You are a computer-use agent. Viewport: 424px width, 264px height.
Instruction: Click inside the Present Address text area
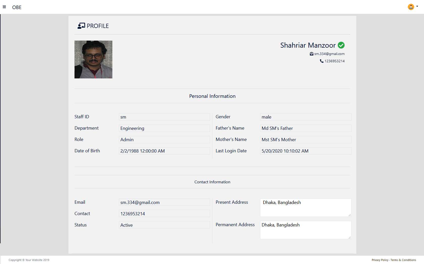point(306,208)
